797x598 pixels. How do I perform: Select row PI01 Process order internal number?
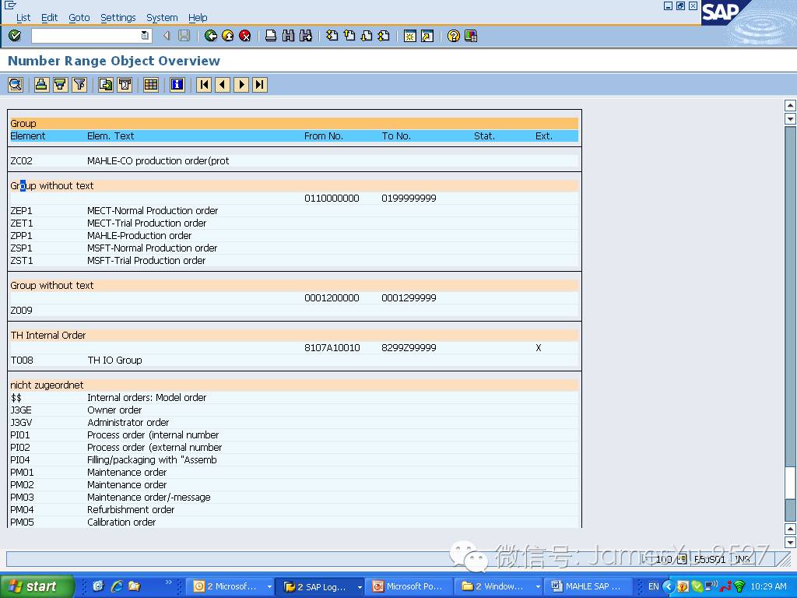(x=294, y=434)
